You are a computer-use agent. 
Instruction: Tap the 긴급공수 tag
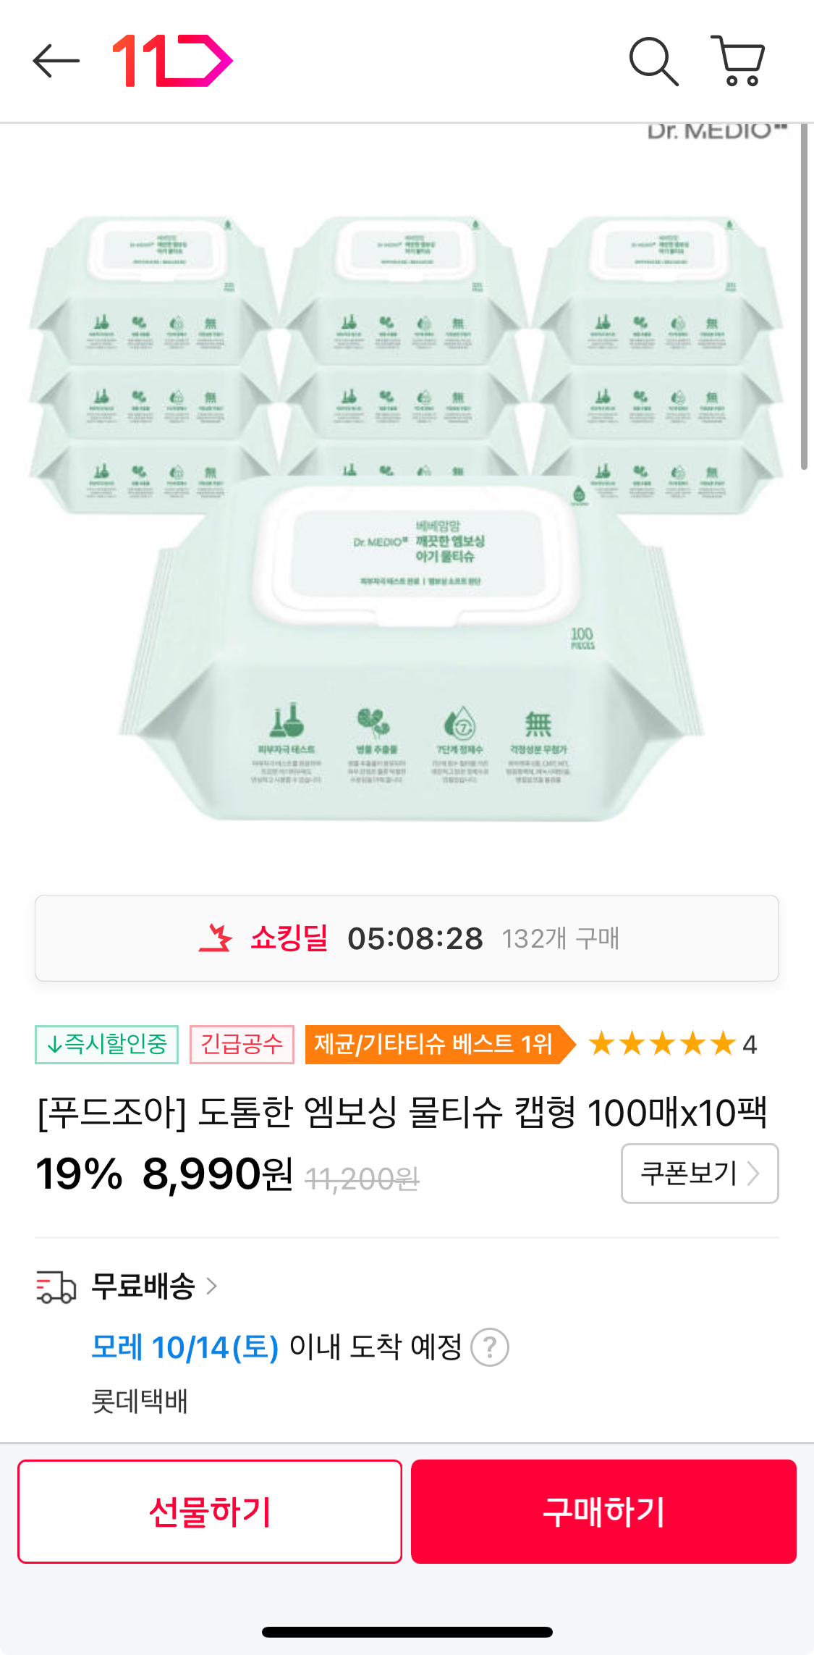tap(242, 1045)
